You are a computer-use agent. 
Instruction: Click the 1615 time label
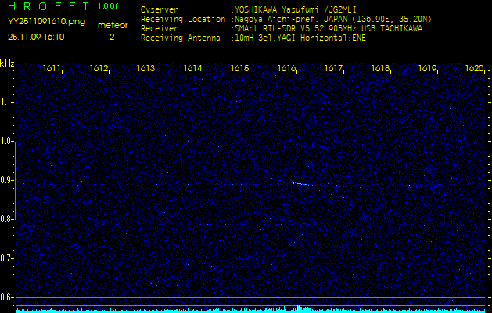pos(240,69)
